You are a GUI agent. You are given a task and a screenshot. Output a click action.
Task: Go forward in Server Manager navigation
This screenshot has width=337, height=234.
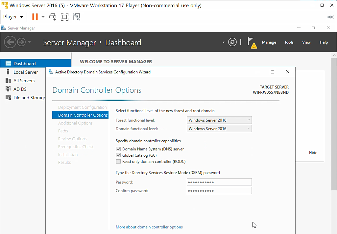[21, 42]
